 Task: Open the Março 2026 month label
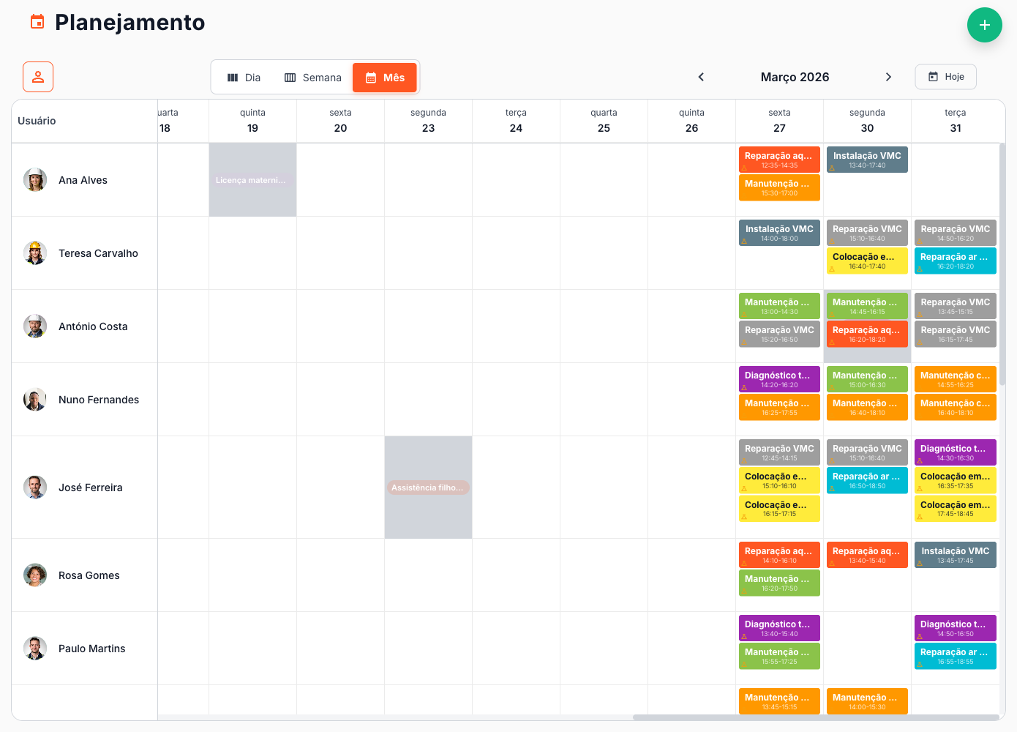tap(795, 77)
